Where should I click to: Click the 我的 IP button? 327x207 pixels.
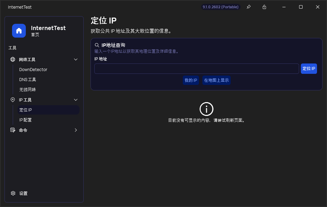[191, 80]
